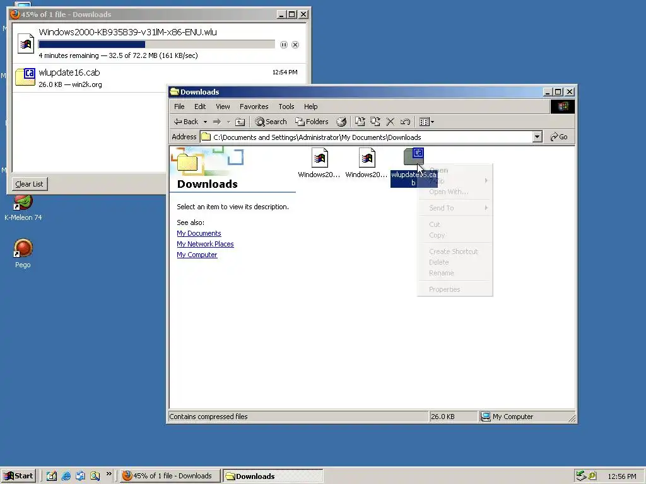This screenshot has height=484, width=646.
Task: Click the download progress bar
Action: [156, 45]
